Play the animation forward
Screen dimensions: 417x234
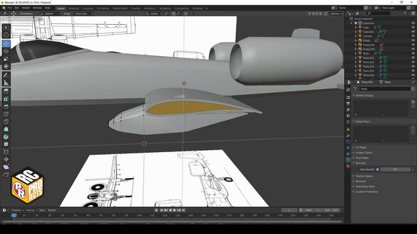pyautogui.click(x=175, y=210)
